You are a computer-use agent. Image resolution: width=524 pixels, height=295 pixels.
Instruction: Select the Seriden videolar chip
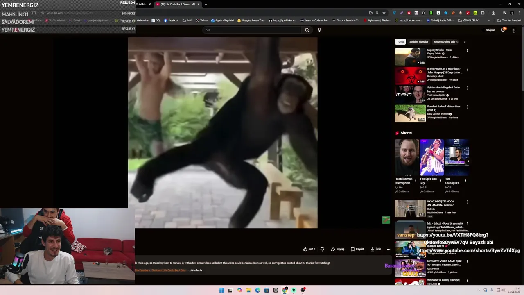(419, 42)
